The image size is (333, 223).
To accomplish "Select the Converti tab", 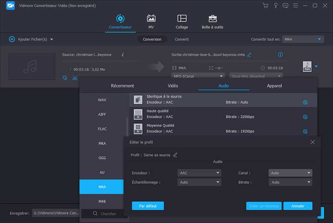I will coord(181,39).
